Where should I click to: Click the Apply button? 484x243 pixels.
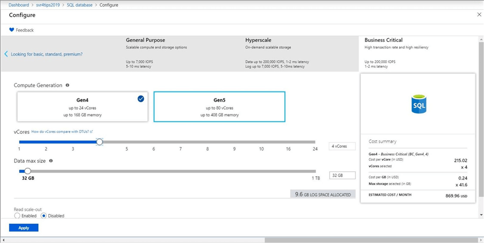[x=24, y=228]
